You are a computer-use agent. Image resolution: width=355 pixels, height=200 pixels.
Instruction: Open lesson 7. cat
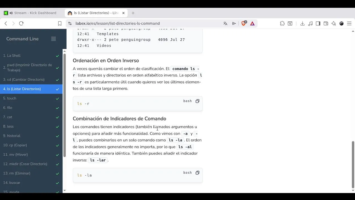[31, 117]
